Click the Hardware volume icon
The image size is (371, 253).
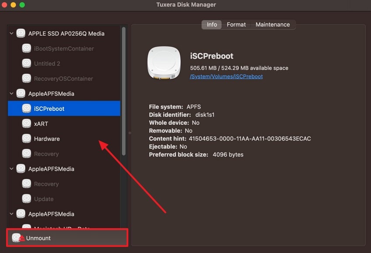(27, 139)
